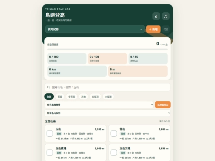Image resolution: width=215 pixels, height=161 pixels.
Task: Open the 我的紀錄 record dropdown
Action: pos(95,29)
